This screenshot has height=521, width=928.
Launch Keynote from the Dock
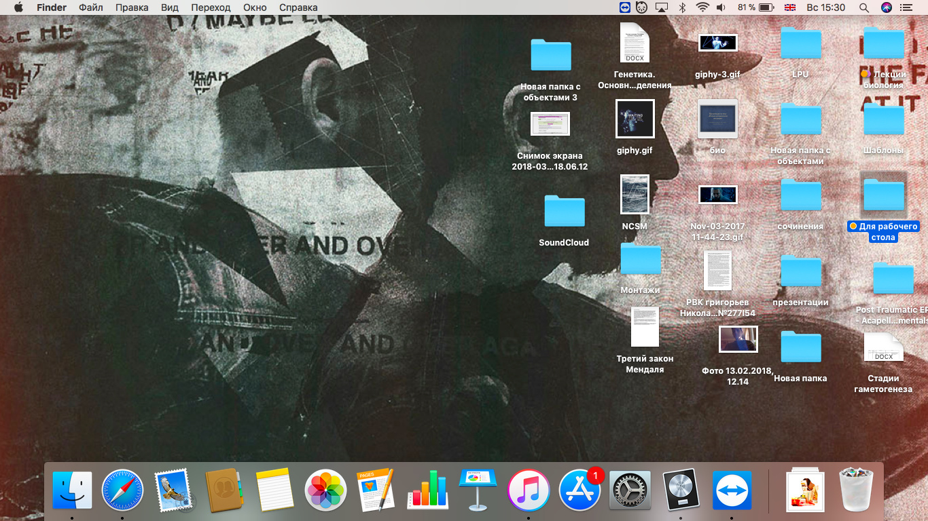click(478, 490)
